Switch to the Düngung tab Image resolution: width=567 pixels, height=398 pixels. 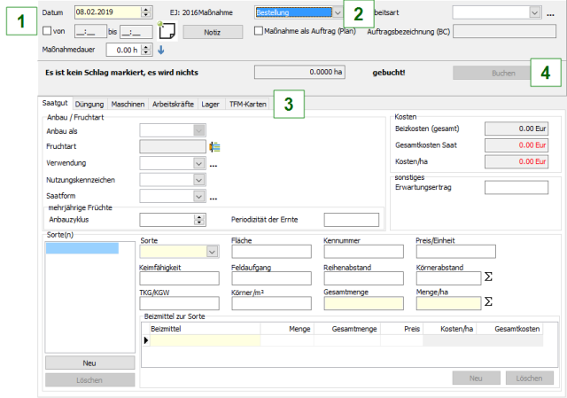pos(89,105)
